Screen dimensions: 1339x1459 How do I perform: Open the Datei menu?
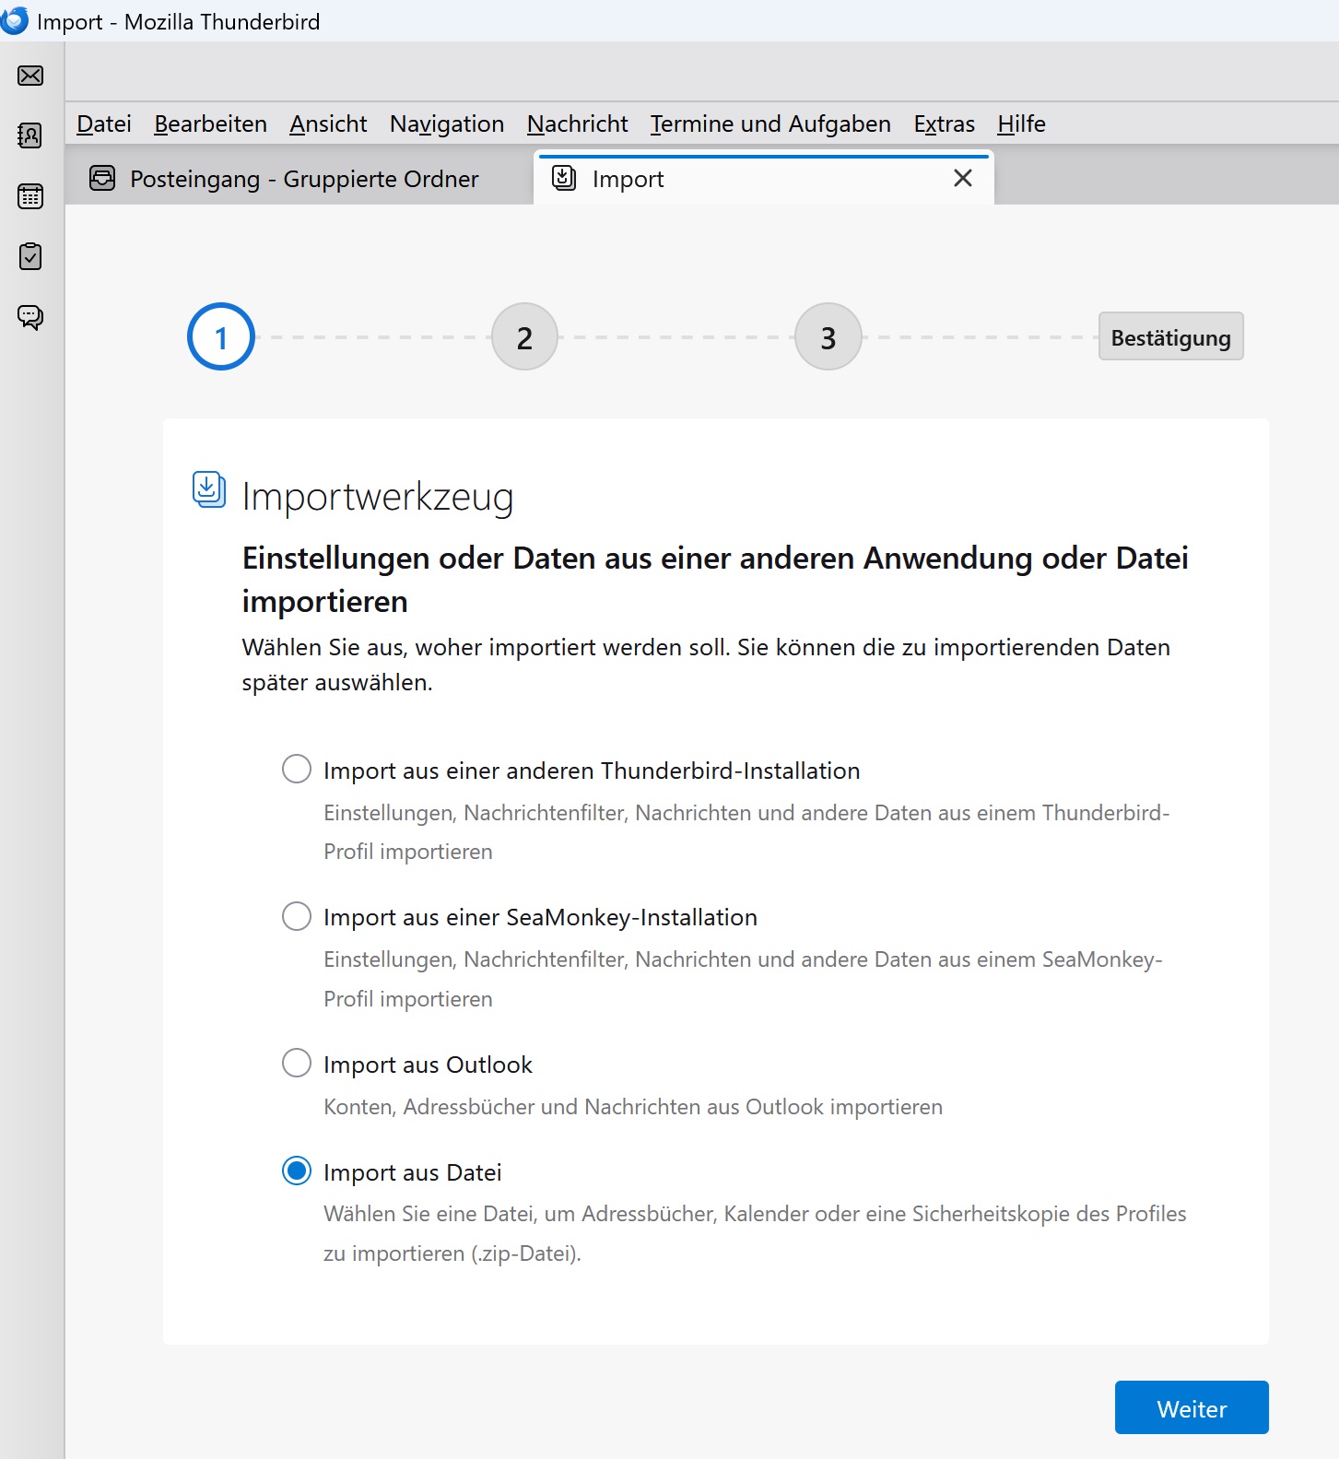coord(103,124)
